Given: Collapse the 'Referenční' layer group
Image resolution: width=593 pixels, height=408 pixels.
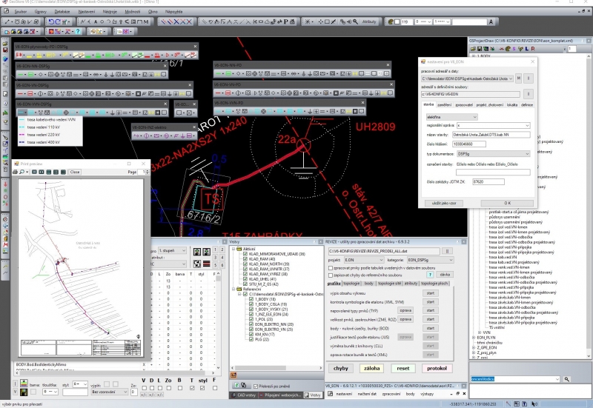Looking at the screenshot, I should (x=234, y=289).
